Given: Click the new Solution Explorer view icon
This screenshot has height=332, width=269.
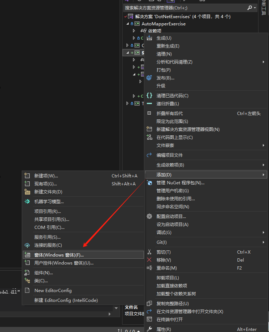Looking at the screenshot, I should [149, 129].
